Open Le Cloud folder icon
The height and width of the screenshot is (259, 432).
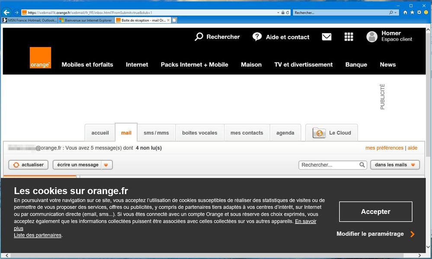pyautogui.click(x=319, y=133)
